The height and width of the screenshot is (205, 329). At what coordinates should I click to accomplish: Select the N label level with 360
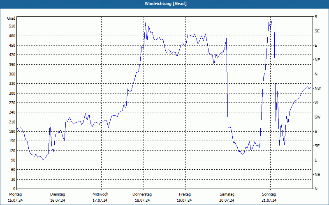point(316,74)
